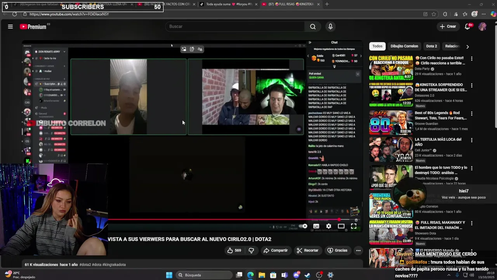Screen dimensions: 497x280
Task: Open Microsoft Teams from the taskbar
Action: click(285, 275)
